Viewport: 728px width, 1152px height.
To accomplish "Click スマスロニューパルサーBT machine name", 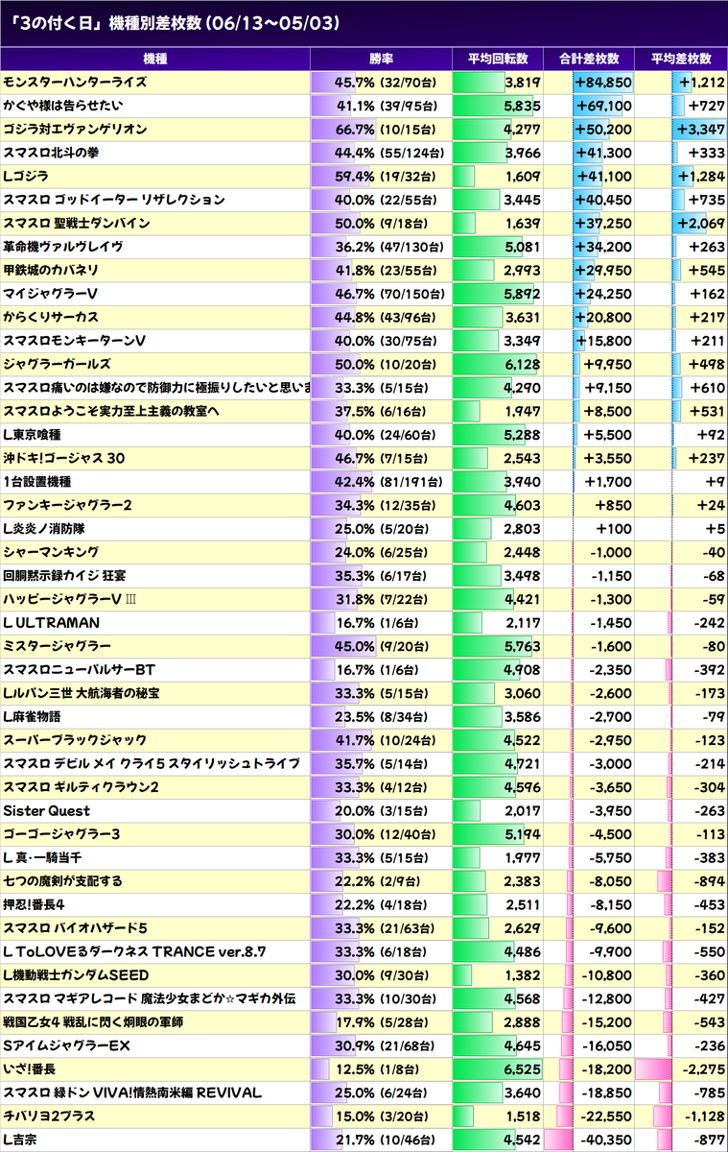I will pos(79,670).
